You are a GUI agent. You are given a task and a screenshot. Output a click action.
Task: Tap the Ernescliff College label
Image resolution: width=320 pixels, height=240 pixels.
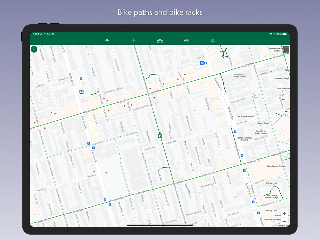(282, 78)
